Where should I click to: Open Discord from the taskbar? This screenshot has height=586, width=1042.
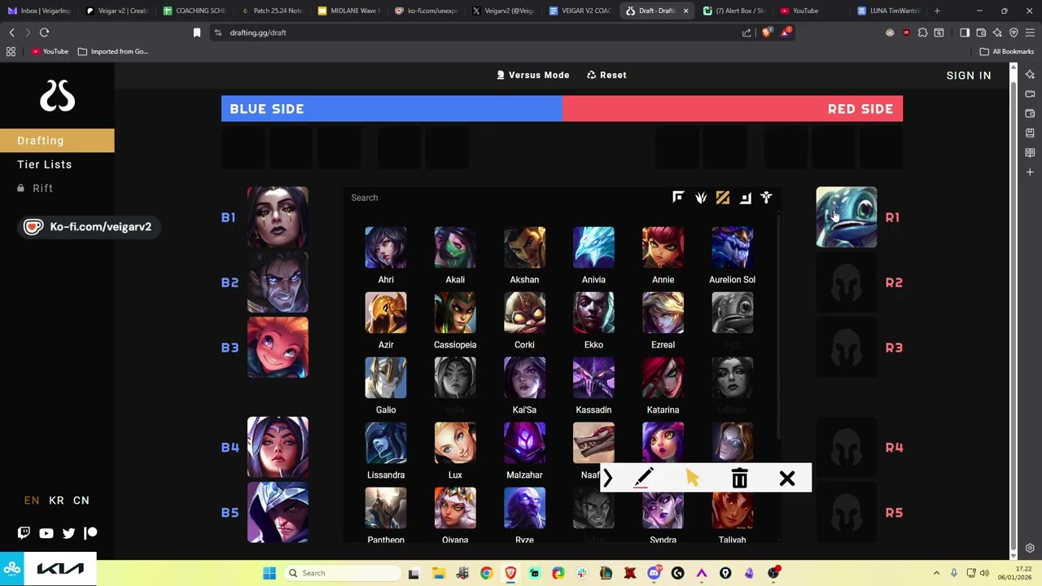click(x=654, y=573)
